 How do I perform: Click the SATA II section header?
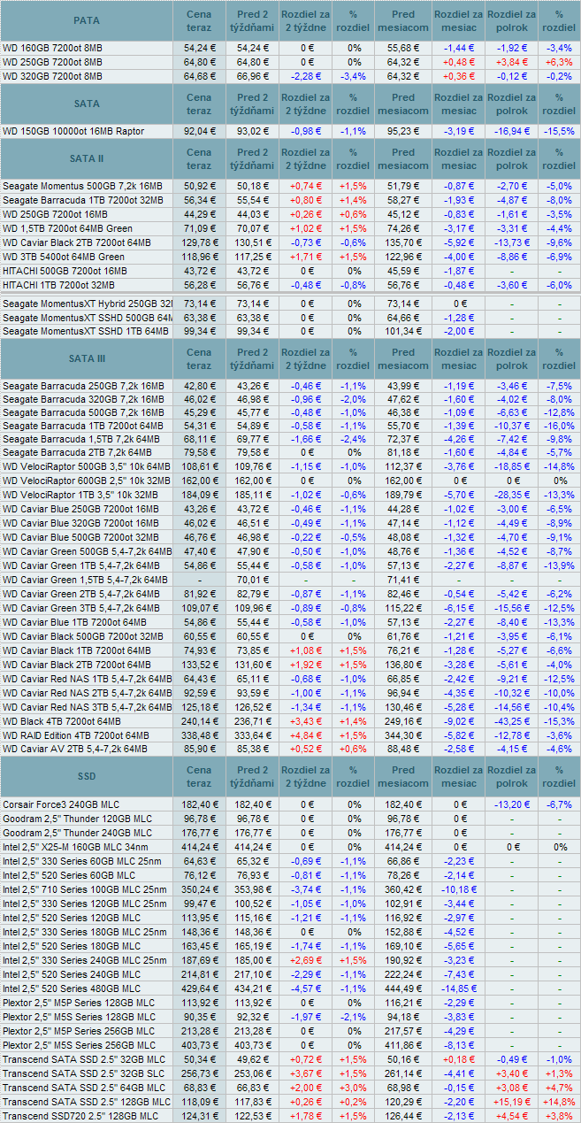click(x=87, y=158)
